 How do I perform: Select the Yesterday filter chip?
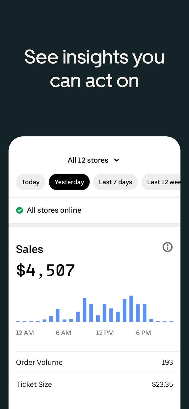pos(69,182)
